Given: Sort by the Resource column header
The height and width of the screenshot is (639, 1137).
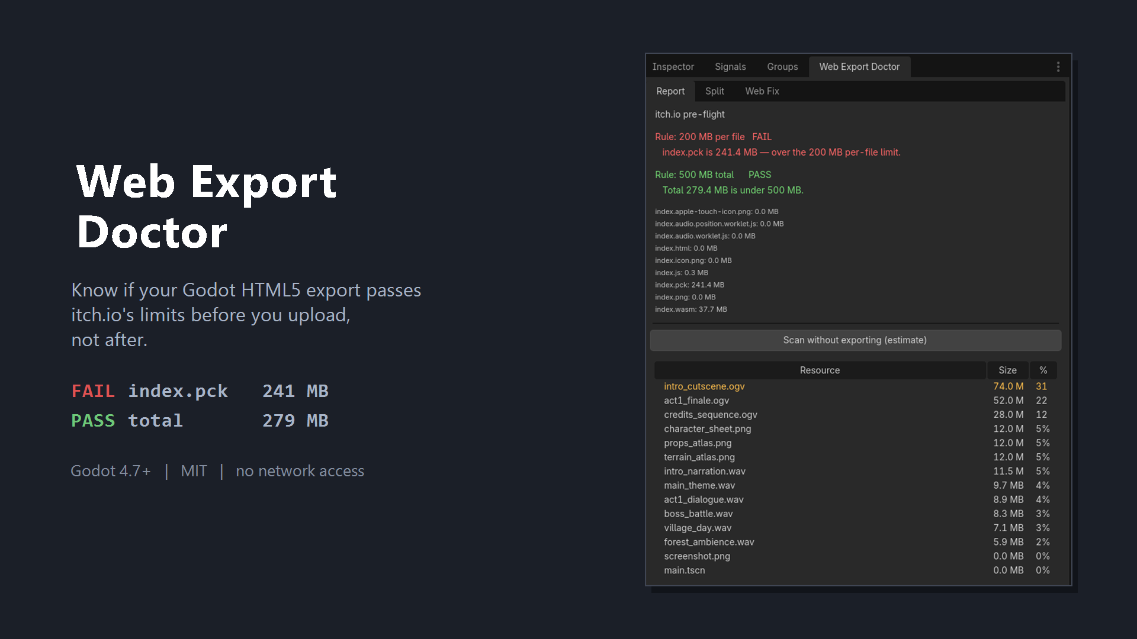Looking at the screenshot, I should 820,370.
